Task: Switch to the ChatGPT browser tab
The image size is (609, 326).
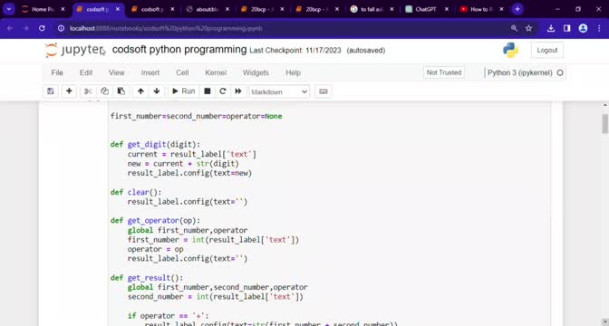Action: [x=426, y=9]
